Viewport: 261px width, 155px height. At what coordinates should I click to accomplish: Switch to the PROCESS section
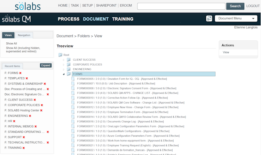[x=69, y=19]
